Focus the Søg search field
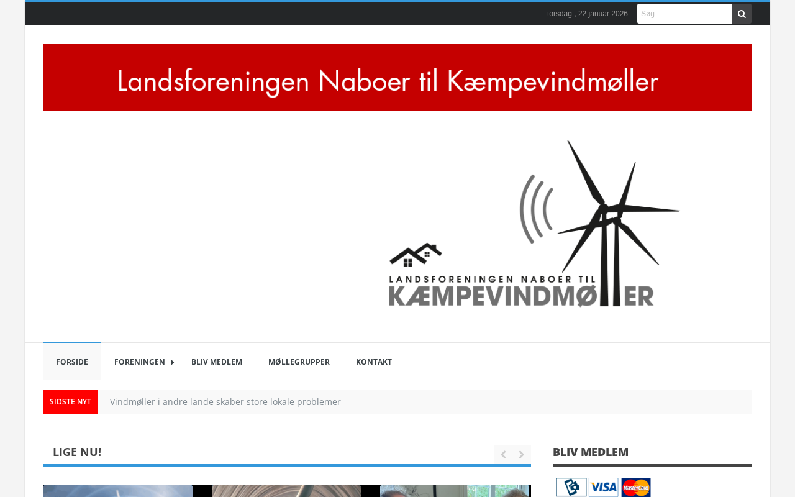This screenshot has width=795, height=497. 684,14
